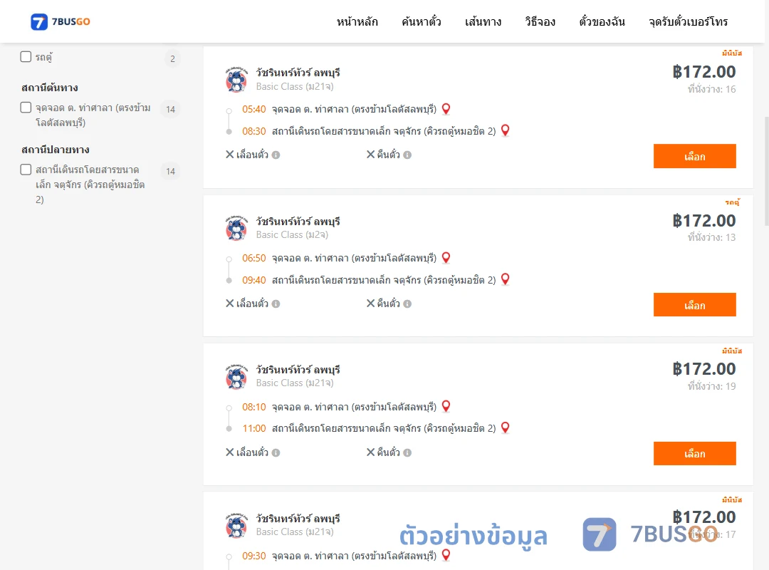Click the X refund icon on 08:10 trip
This screenshot has height=570, width=769.
pos(371,452)
